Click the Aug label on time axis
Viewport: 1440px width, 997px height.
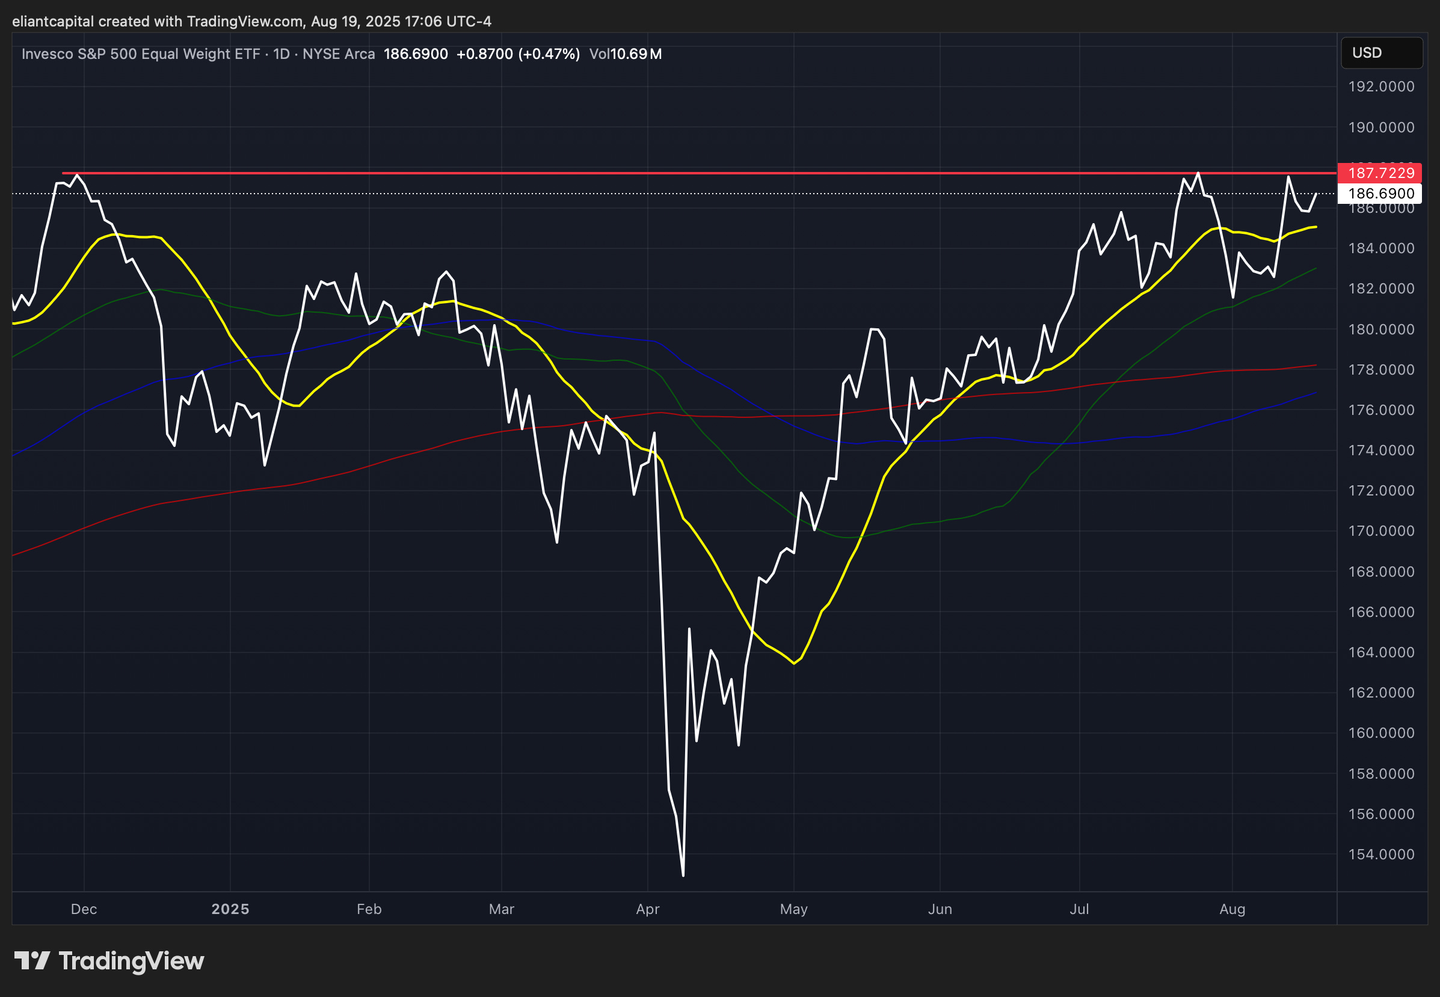(1232, 910)
